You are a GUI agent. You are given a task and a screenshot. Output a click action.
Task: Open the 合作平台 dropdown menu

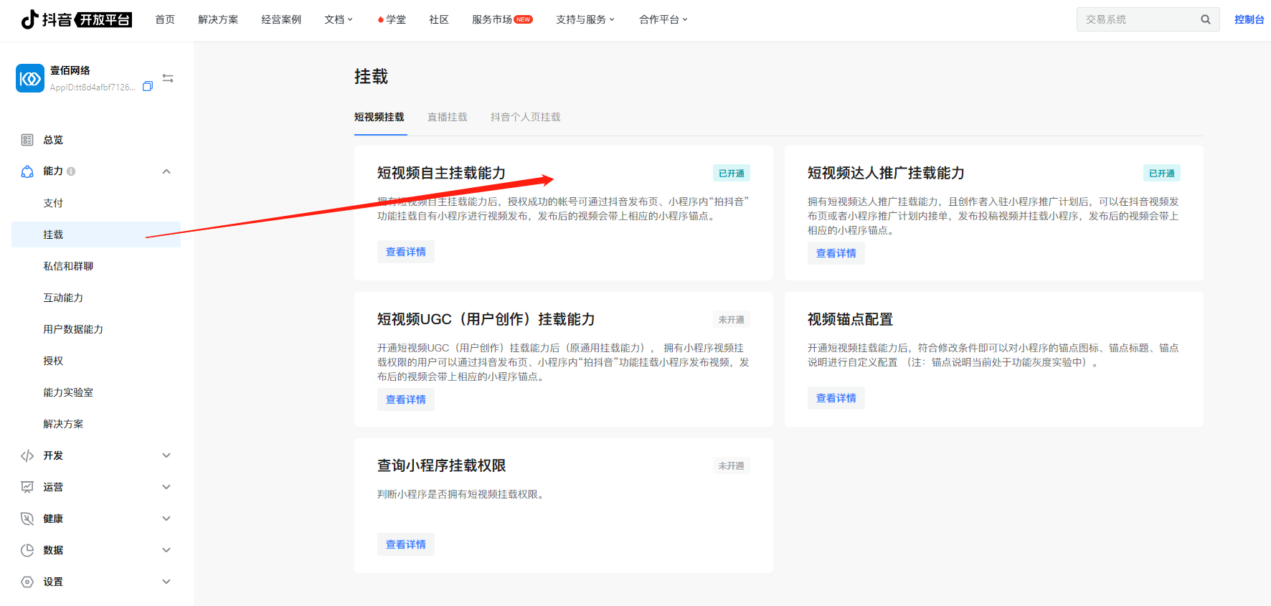(663, 19)
